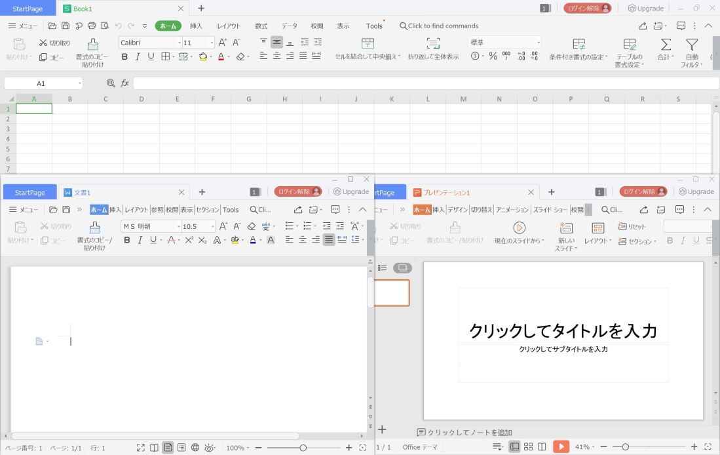This screenshot has width=720, height=455.
Task: Click the format painter in the document window
Action: (94, 228)
